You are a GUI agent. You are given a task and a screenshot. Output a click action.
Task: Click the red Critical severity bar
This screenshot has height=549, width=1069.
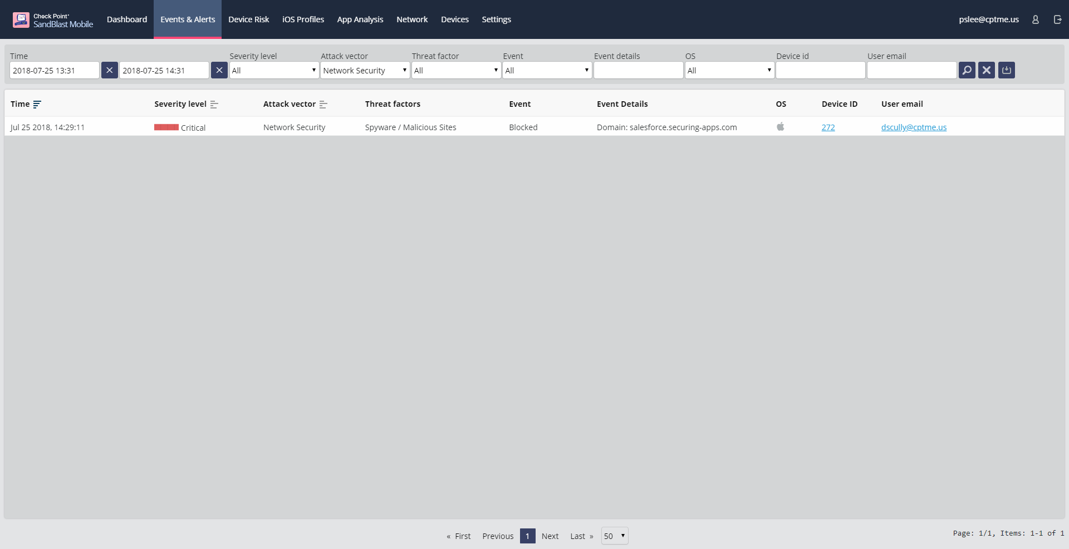pyautogui.click(x=166, y=127)
